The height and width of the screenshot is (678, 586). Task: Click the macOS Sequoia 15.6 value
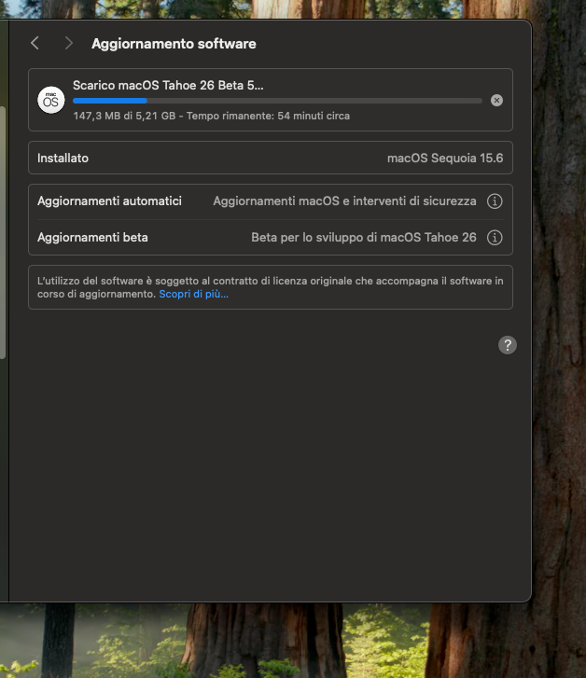point(445,159)
